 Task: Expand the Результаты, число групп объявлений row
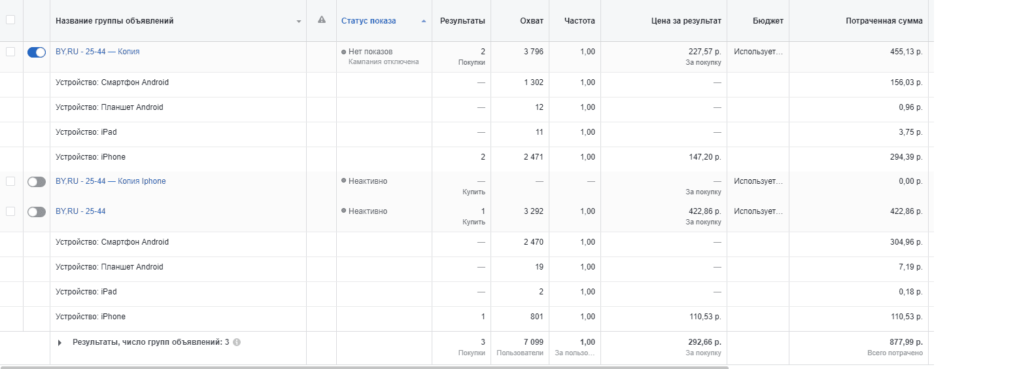60,342
